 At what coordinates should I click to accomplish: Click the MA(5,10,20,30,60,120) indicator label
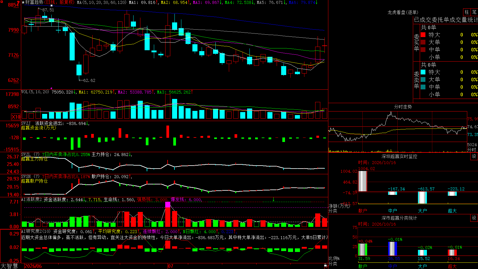(x=102, y=2)
